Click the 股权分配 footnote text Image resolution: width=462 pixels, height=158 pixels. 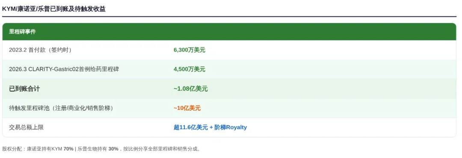[x=101, y=149]
